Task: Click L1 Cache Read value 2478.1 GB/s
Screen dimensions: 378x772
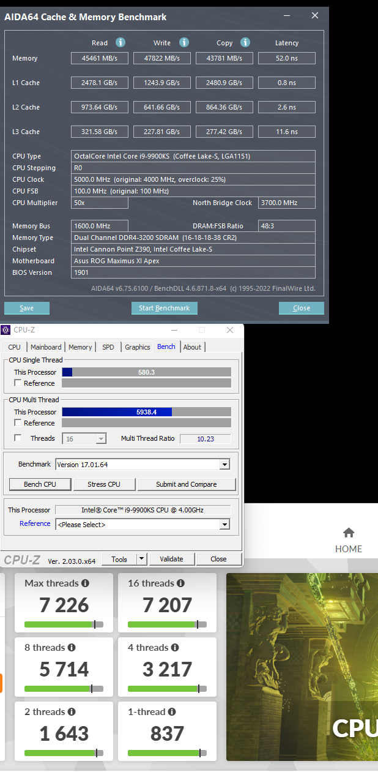Action: 100,83
